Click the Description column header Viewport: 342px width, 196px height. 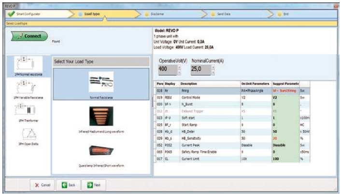click(x=210, y=84)
